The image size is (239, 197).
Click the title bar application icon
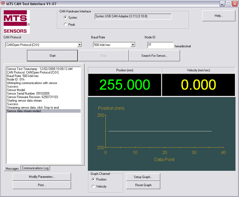[x=3, y=4]
